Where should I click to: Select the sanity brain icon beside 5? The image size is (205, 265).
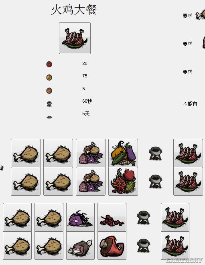tap(49, 91)
